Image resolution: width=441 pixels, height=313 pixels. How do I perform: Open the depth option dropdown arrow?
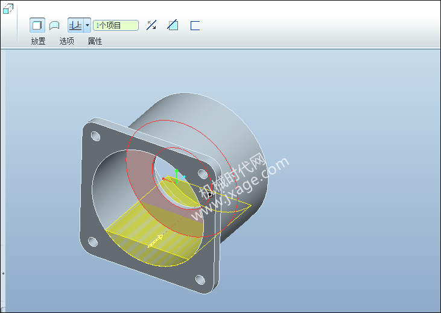coord(87,25)
